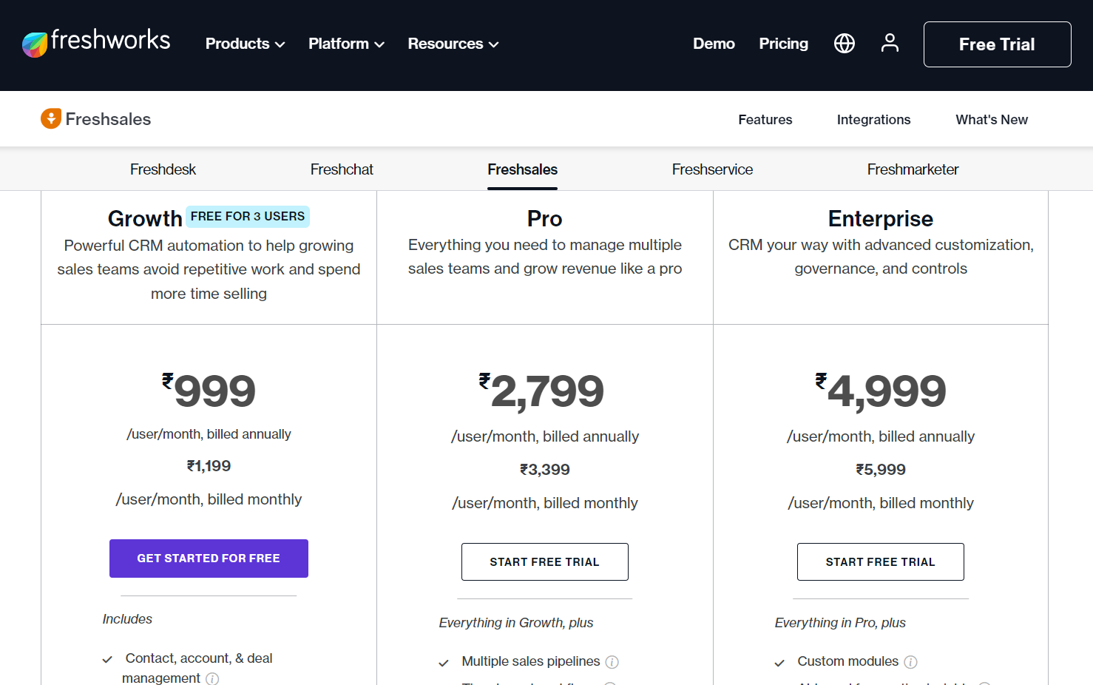The image size is (1093, 685).
Task: Show info for Custom modules
Action: 911,662
